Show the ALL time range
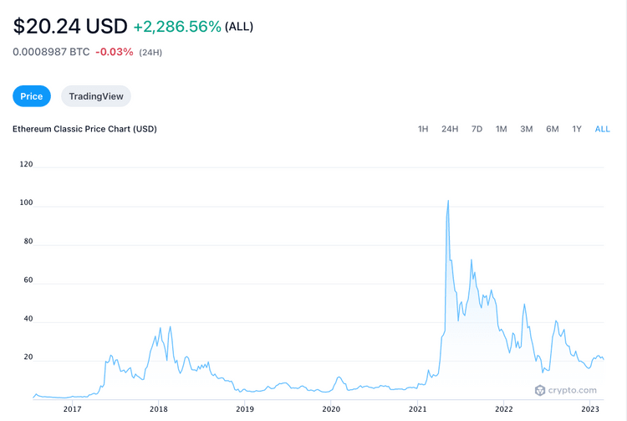627x421 pixels. [x=602, y=129]
